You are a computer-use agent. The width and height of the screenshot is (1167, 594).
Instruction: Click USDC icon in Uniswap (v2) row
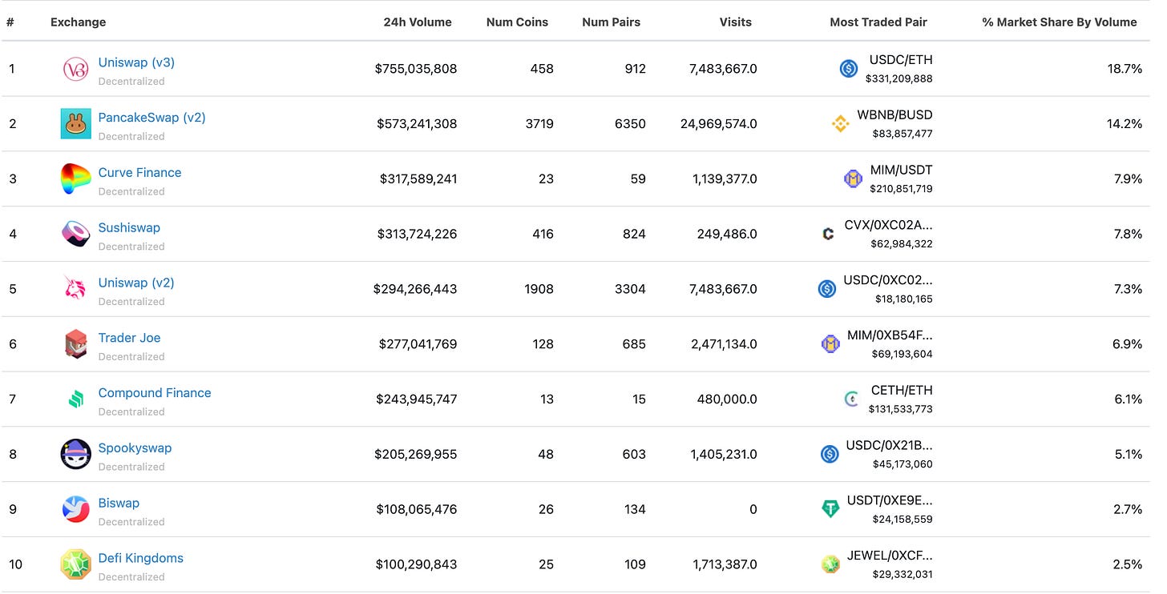(827, 288)
